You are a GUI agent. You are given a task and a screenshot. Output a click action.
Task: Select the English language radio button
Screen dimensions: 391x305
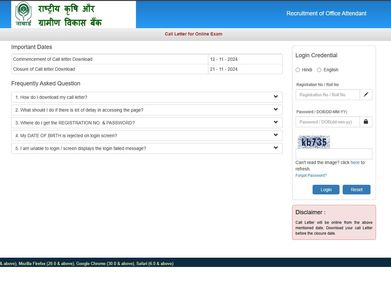coord(319,70)
